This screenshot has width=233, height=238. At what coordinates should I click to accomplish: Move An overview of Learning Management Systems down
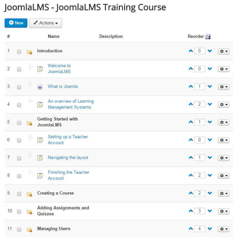[210, 104]
